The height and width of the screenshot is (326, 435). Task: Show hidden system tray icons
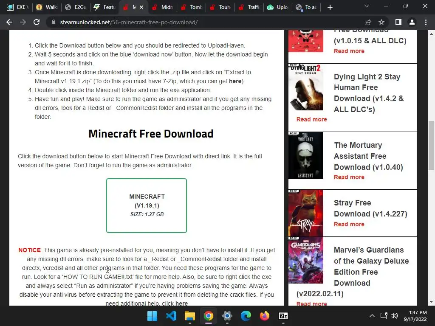(x=372, y=316)
